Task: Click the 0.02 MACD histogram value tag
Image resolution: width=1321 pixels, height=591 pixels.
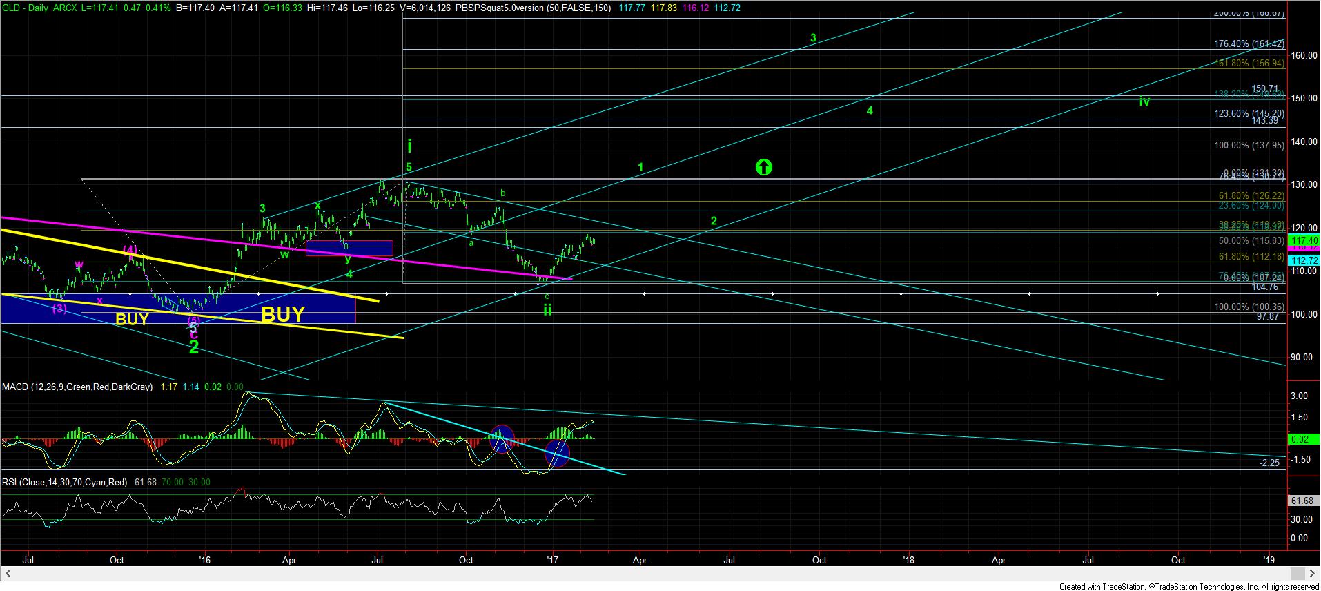Action: (1300, 439)
